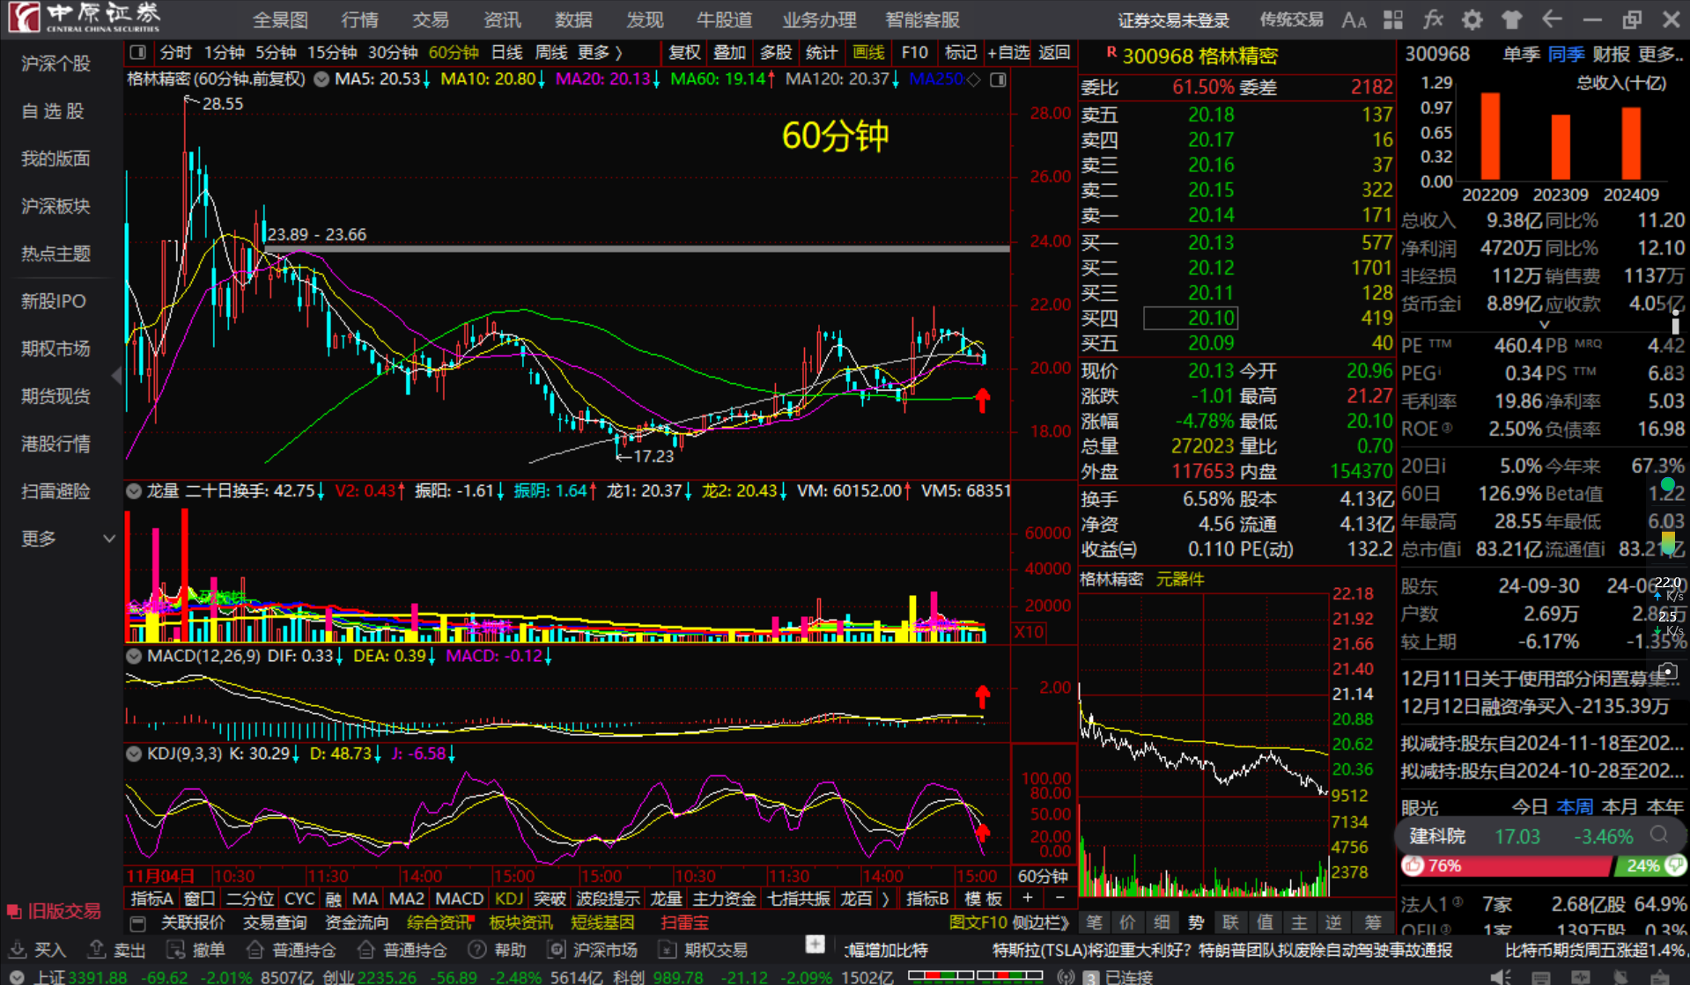Viewport: 1690px width, 985px height.
Task: Click the panel icon beside MA250 label
Action: 998,80
